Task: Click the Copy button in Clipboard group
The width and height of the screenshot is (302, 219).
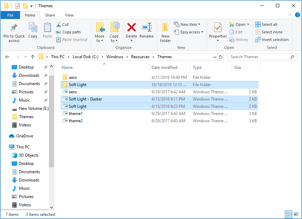Action: [x=33, y=30]
